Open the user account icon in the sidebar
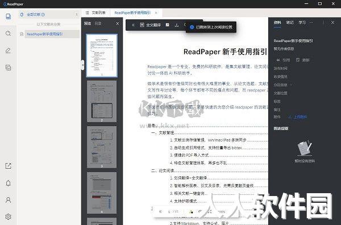This screenshot has height=225, width=341. pyautogui.click(x=9, y=200)
